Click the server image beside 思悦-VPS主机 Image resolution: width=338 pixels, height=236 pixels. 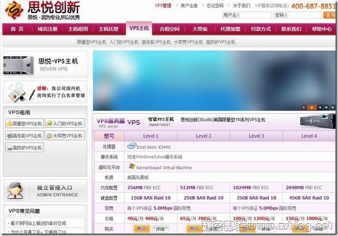pyautogui.click(x=18, y=65)
